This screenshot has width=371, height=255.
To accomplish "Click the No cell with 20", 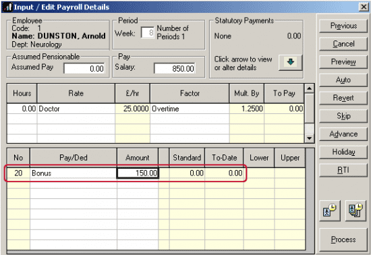I will tap(18, 173).
